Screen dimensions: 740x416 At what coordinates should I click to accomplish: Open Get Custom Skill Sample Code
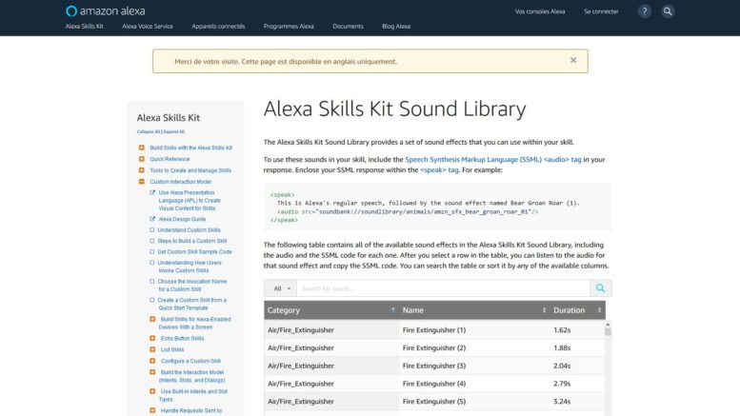[x=194, y=251]
